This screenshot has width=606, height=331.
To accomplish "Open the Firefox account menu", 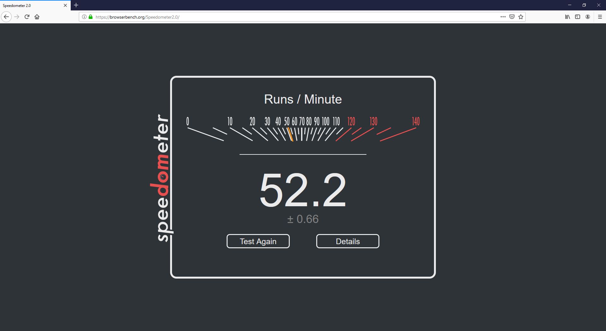I will click(588, 17).
